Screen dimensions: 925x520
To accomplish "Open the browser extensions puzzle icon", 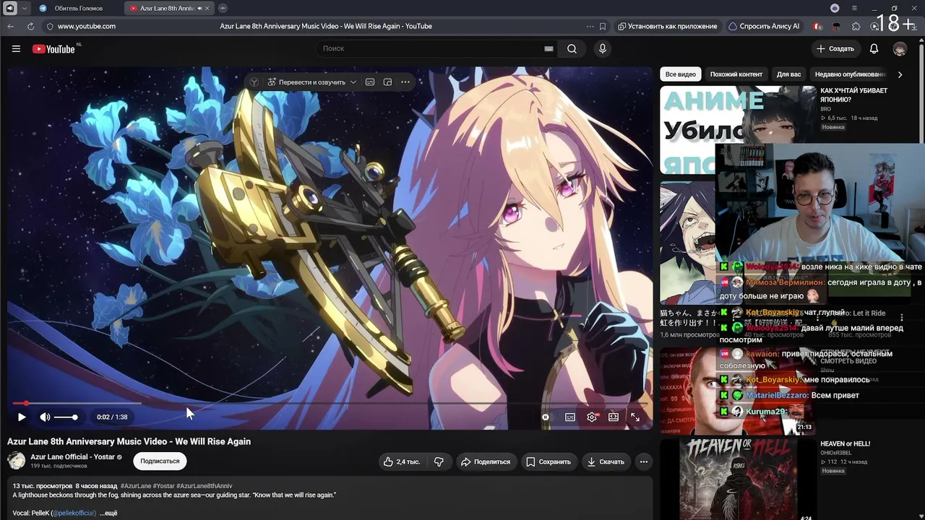I will pos(856,26).
